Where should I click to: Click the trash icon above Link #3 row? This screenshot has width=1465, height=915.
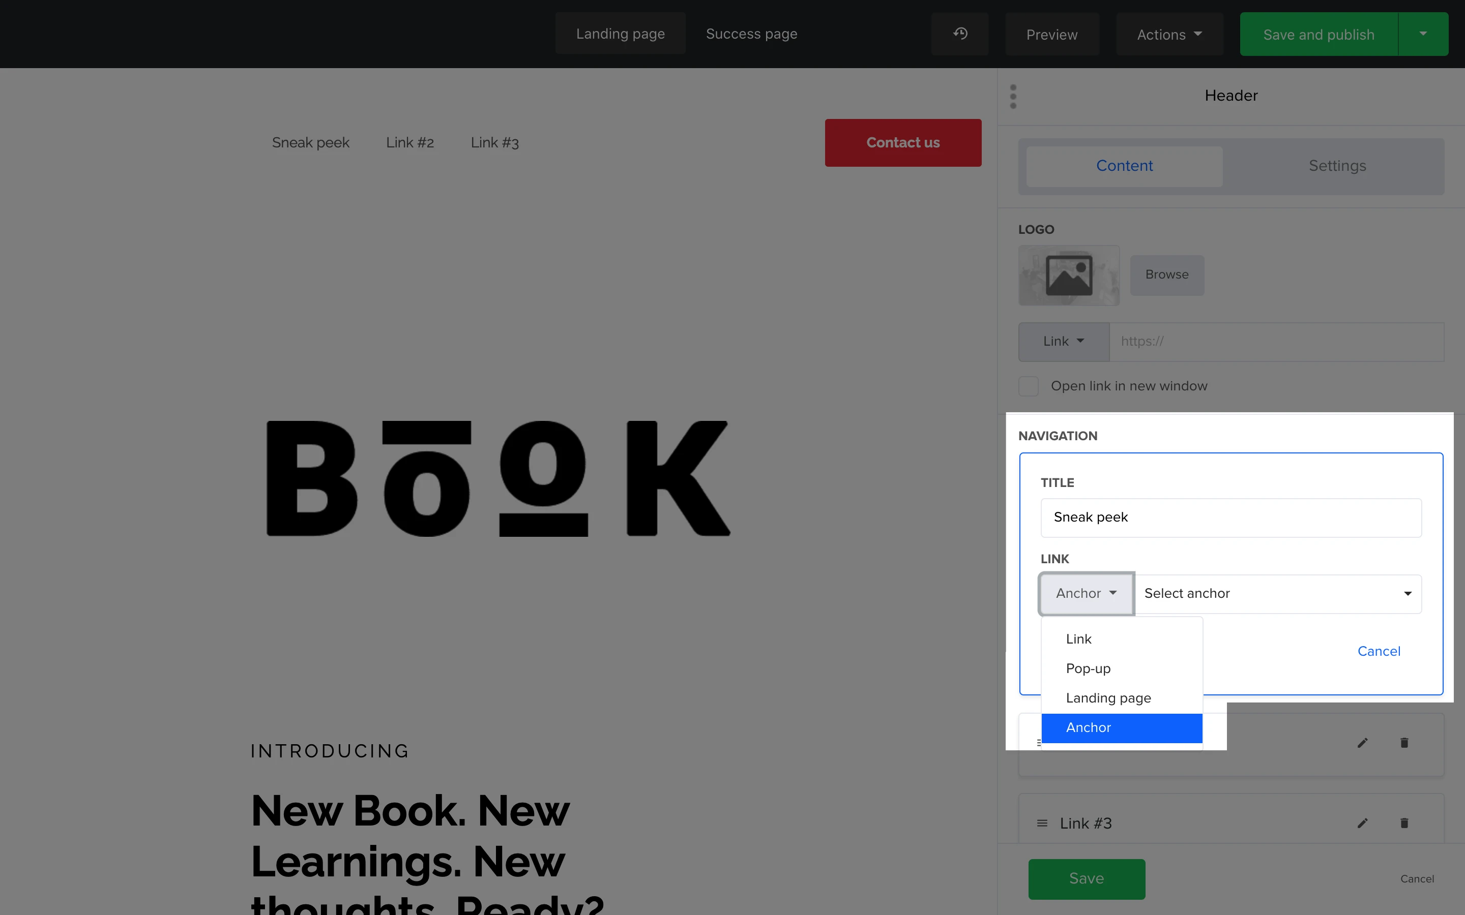pos(1404,743)
